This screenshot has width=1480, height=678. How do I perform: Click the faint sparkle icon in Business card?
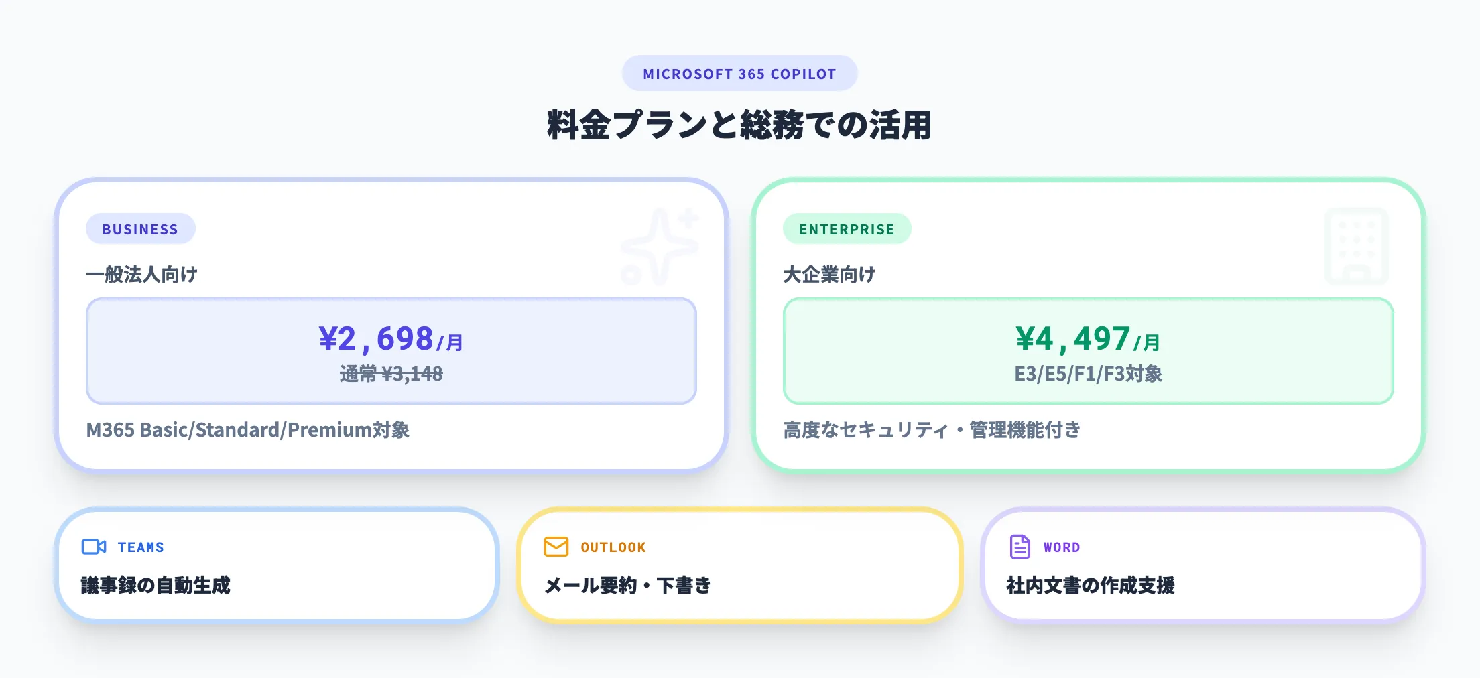pos(660,247)
